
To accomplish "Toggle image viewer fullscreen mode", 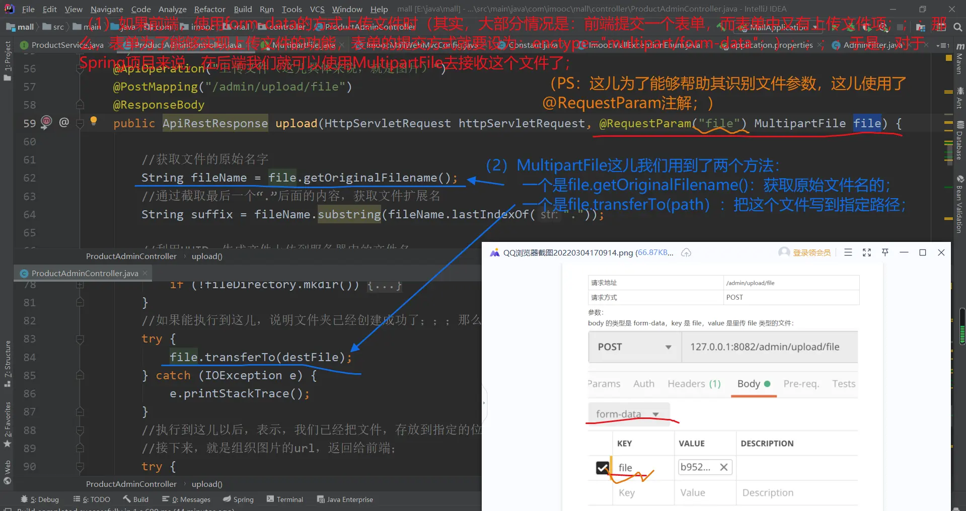I will pos(867,252).
